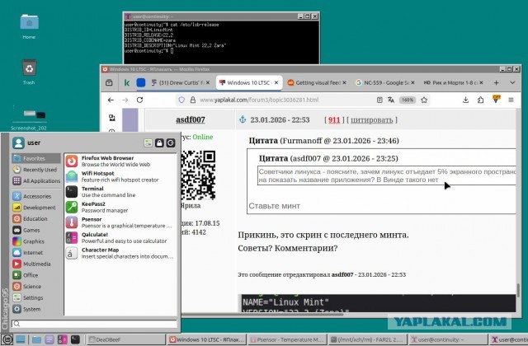This screenshot has height=346, width=528.
Task: Click the 911 report link
Action: pyautogui.click(x=334, y=120)
